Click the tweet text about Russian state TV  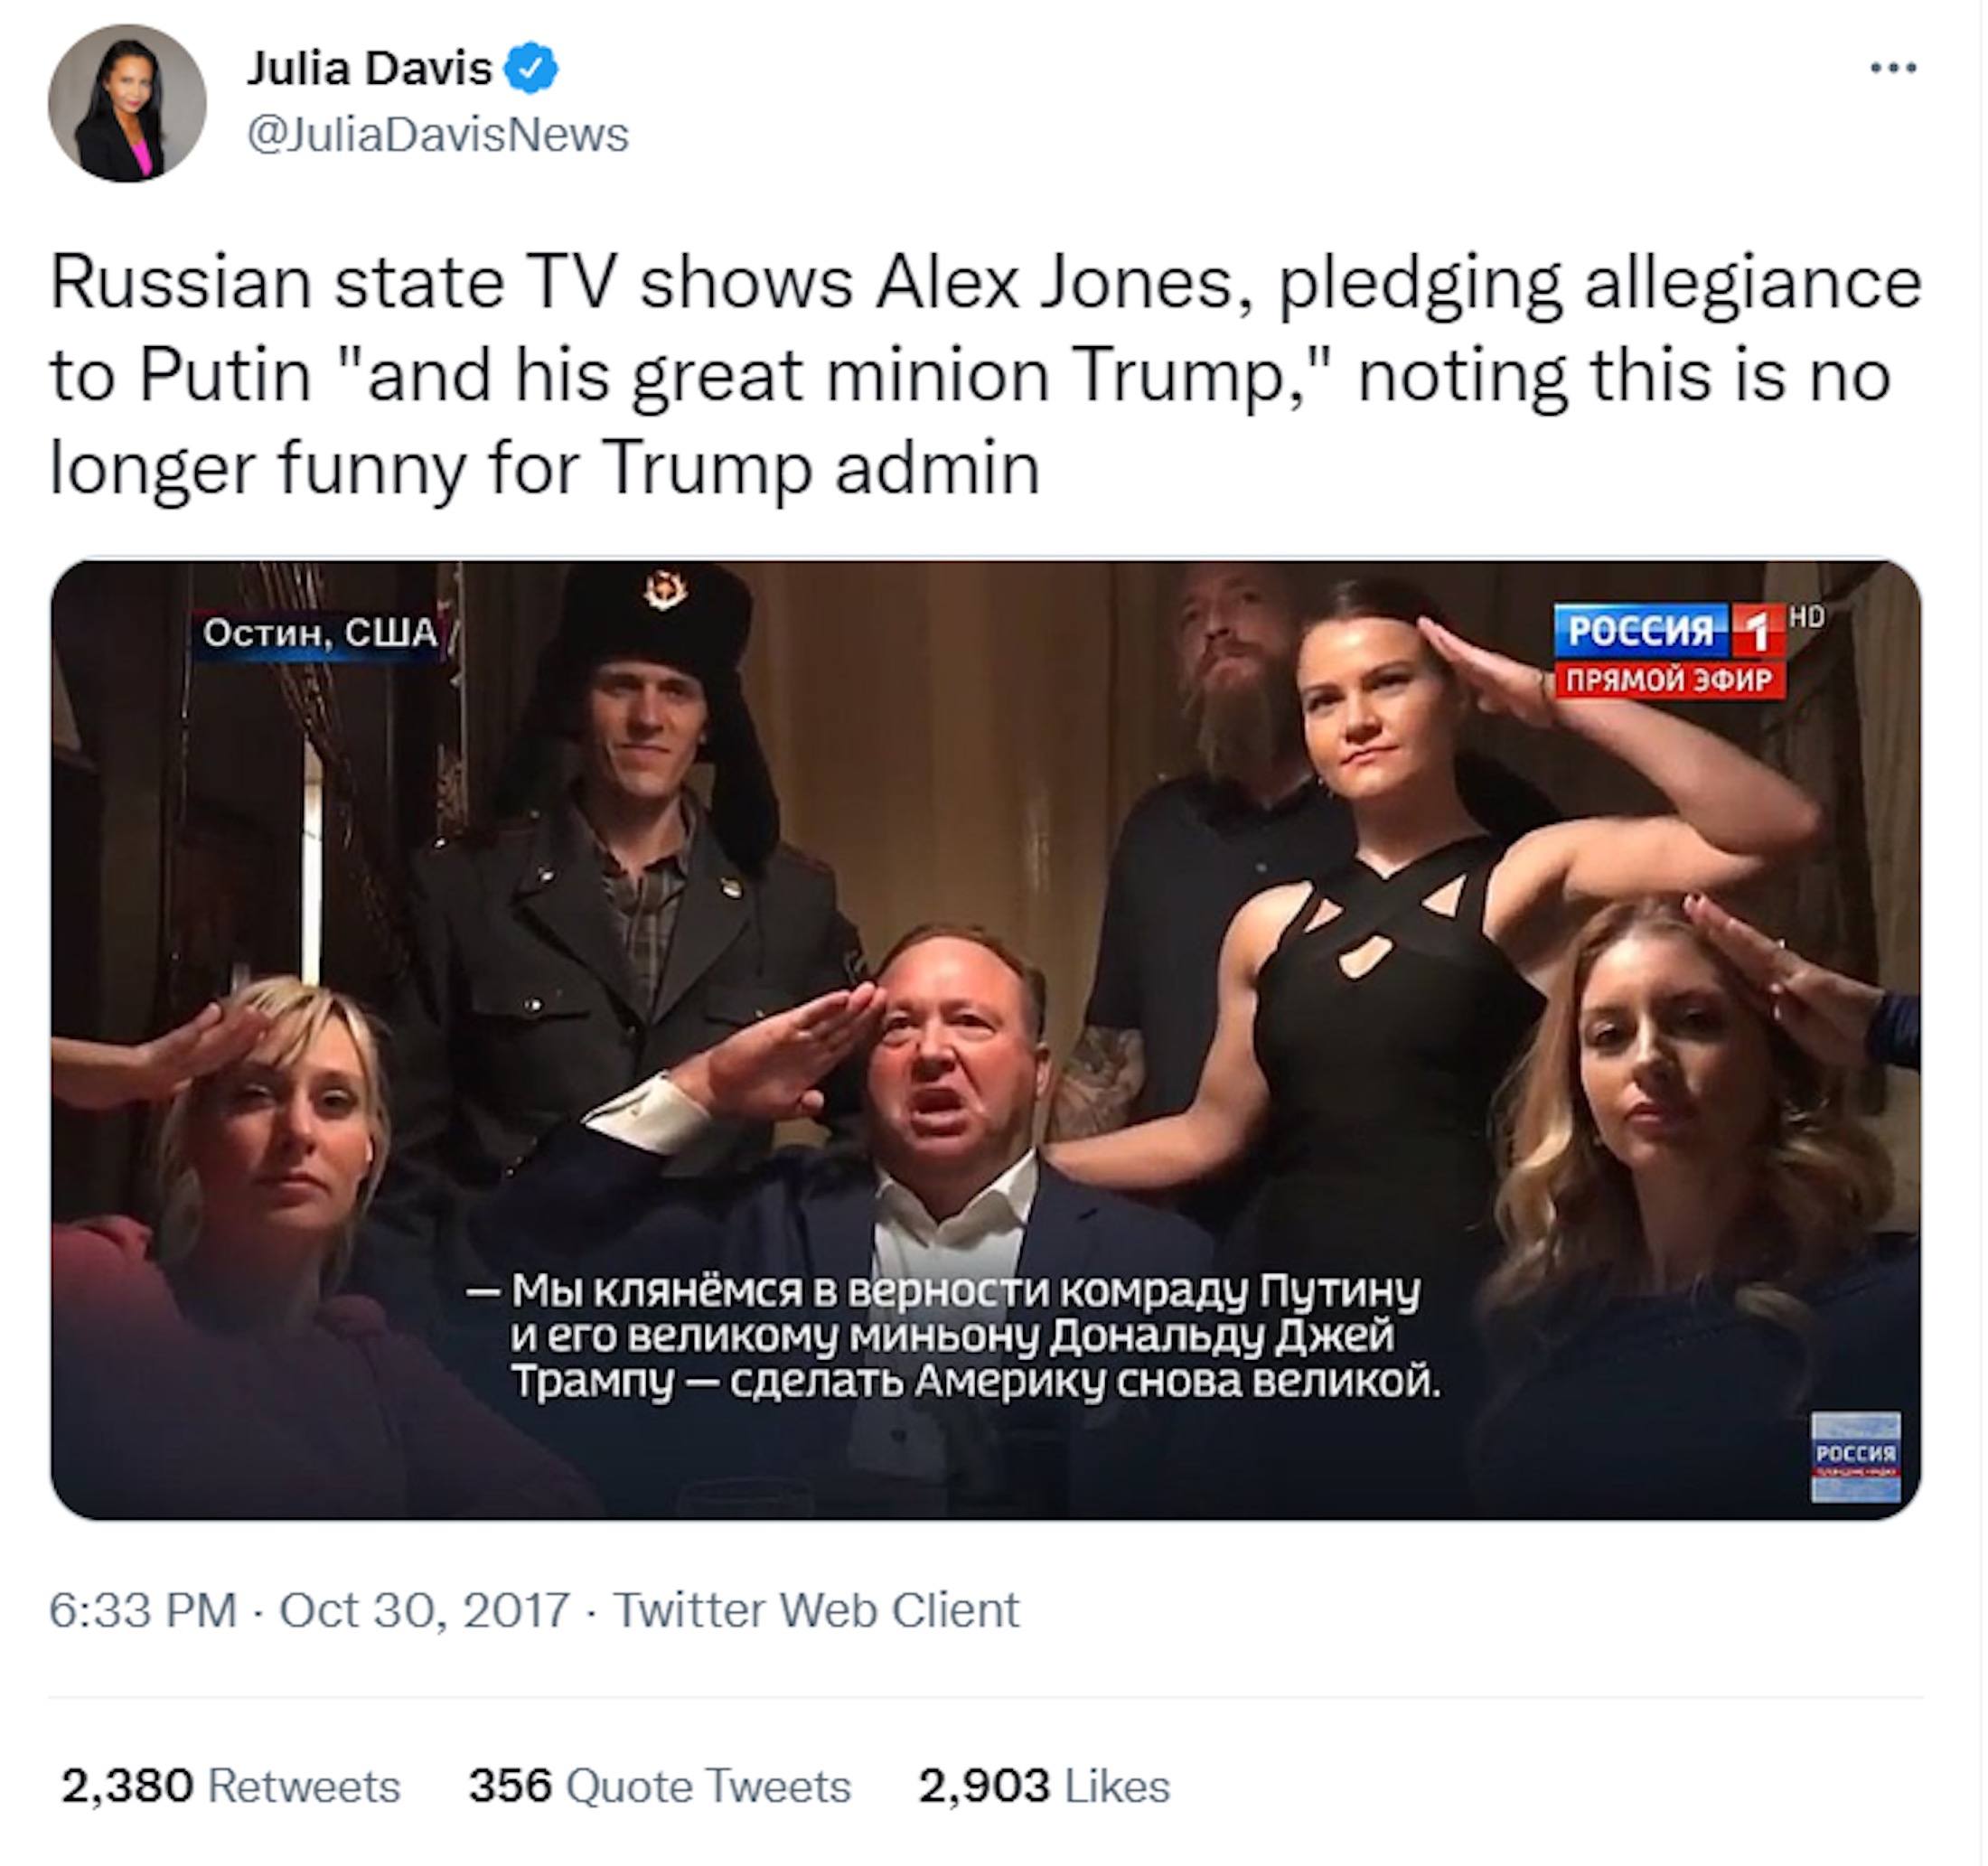pyautogui.click(x=985, y=375)
